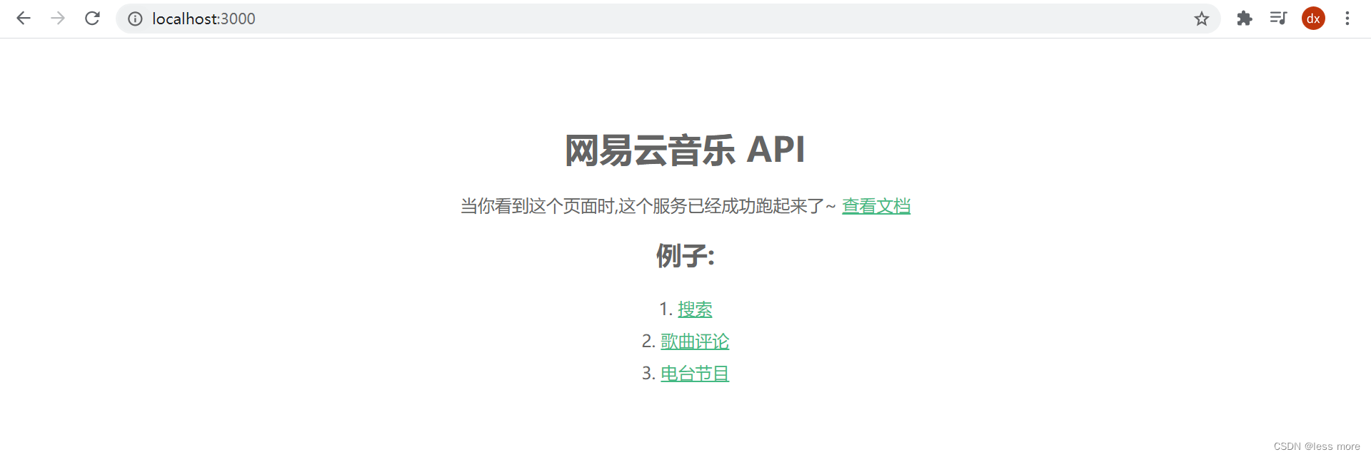Image resolution: width=1371 pixels, height=457 pixels.
Task: Open the Extensions puzzle icon
Action: point(1245,19)
